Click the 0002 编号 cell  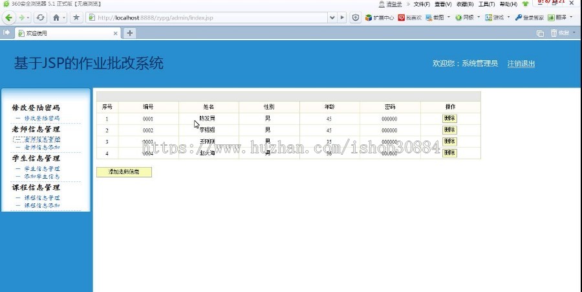148,130
